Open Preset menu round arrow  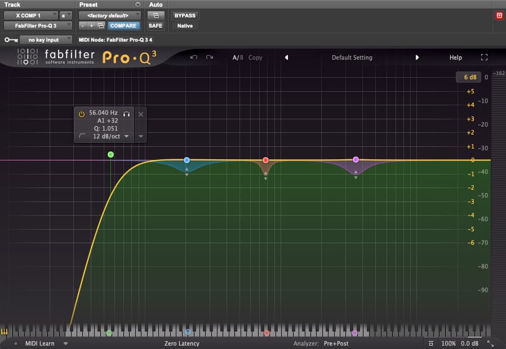tap(138, 5)
